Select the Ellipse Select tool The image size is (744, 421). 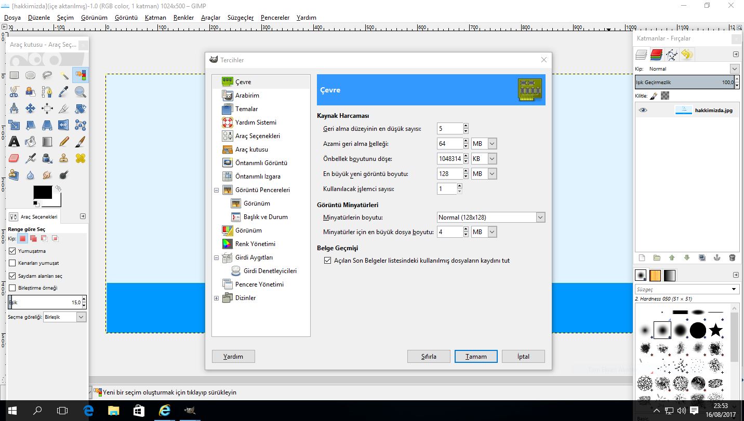point(31,75)
